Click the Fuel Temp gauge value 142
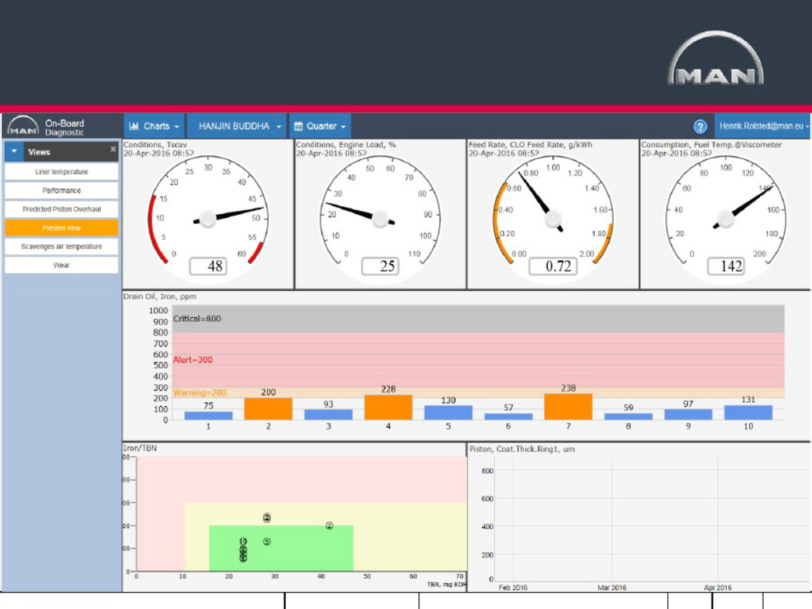This screenshot has height=609, width=812. tap(726, 266)
